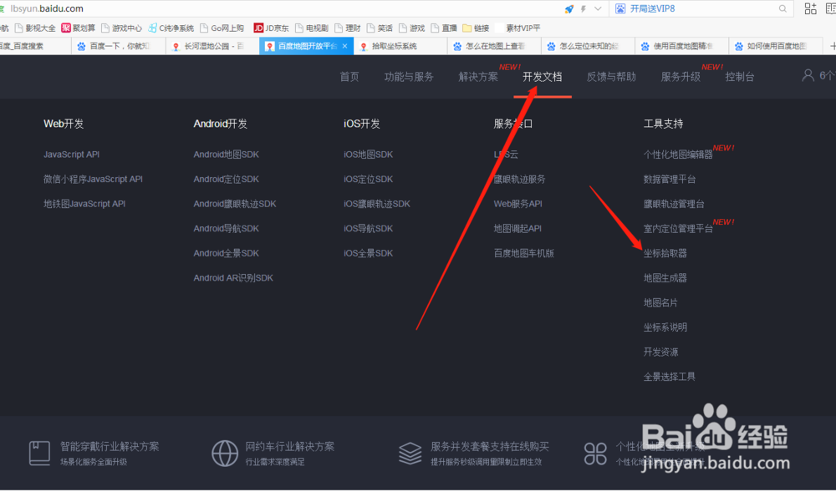Screen dimensions: 836x492
Task: Open the 影视大全 bookmark
Action: click(x=35, y=28)
